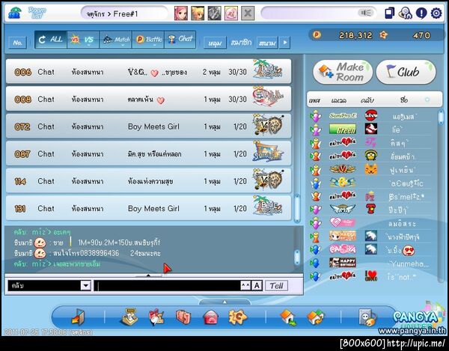Open room 087 Chat row

tap(149, 153)
